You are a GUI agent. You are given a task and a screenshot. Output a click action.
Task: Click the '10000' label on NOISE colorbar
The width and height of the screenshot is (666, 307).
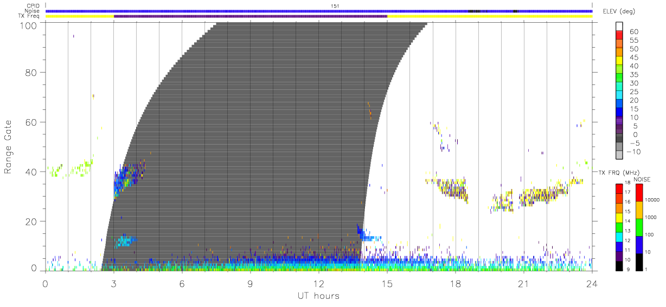[x=652, y=200]
